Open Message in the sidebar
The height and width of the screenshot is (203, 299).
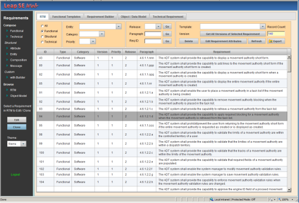pyautogui.click(x=16, y=66)
